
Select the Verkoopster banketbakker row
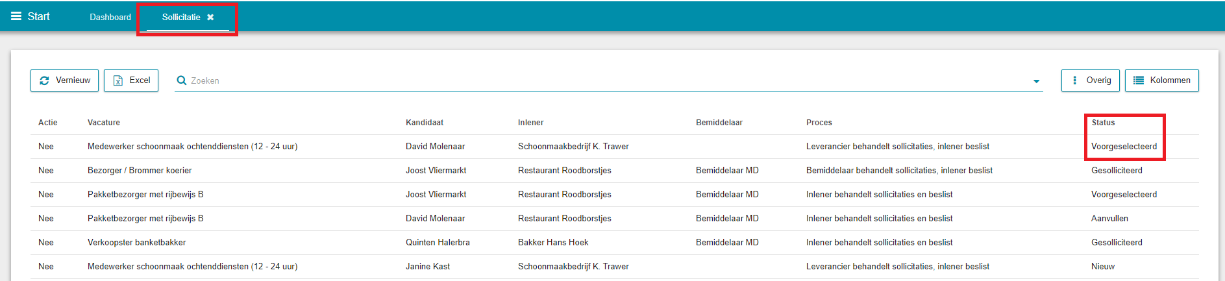click(614, 243)
